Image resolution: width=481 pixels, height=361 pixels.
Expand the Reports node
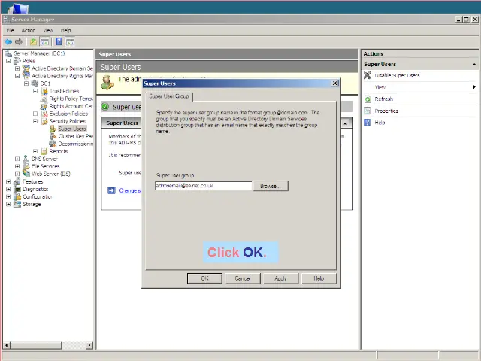tap(35, 151)
